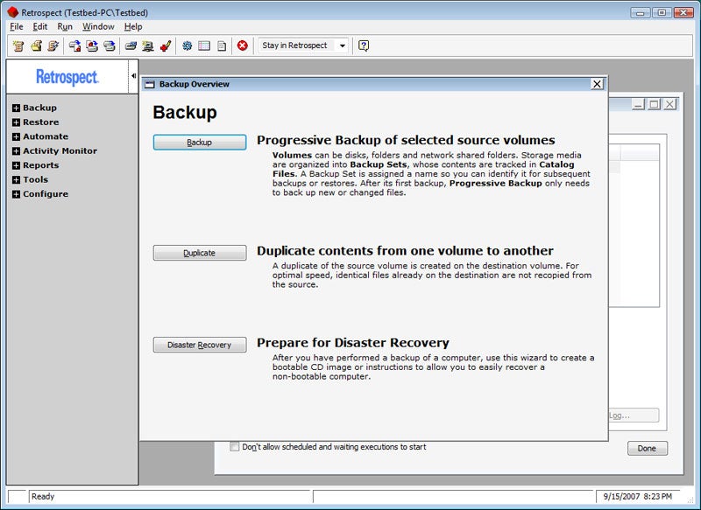Click the new script icon with star
Screen dimensions: 701x510
coord(18,45)
